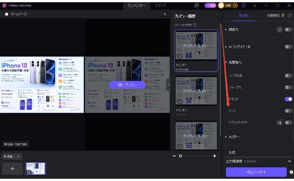
Task: Collapse the preview history panel arrow
Action: pyautogui.click(x=168, y=85)
